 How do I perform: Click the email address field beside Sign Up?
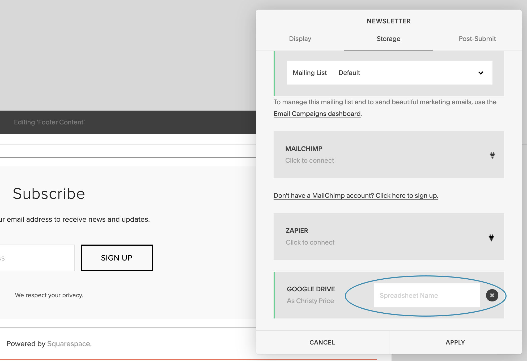(x=37, y=258)
